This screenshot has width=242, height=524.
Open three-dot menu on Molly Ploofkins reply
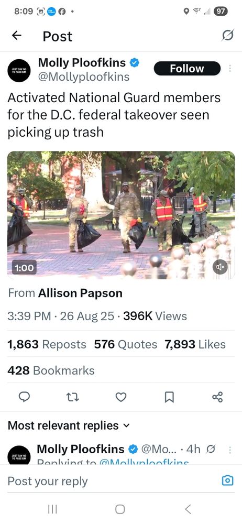coord(230,450)
